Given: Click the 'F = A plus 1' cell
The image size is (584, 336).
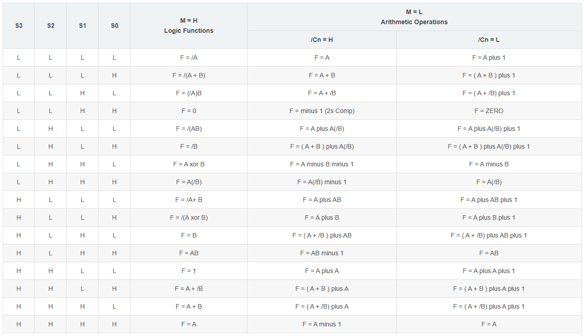Looking at the screenshot, I should 489,57.
